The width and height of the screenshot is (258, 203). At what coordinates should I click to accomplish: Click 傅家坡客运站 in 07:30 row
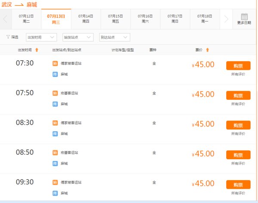(71, 63)
